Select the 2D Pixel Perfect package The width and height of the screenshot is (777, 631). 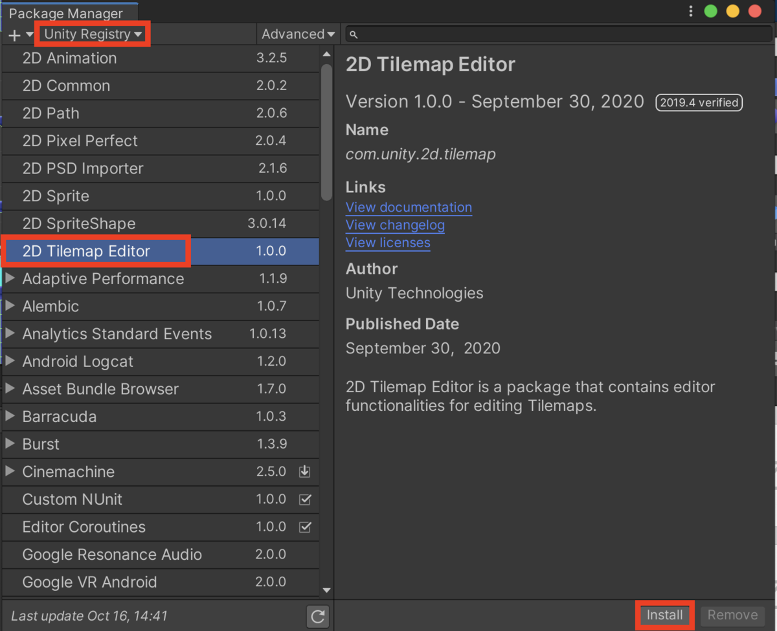click(x=161, y=140)
